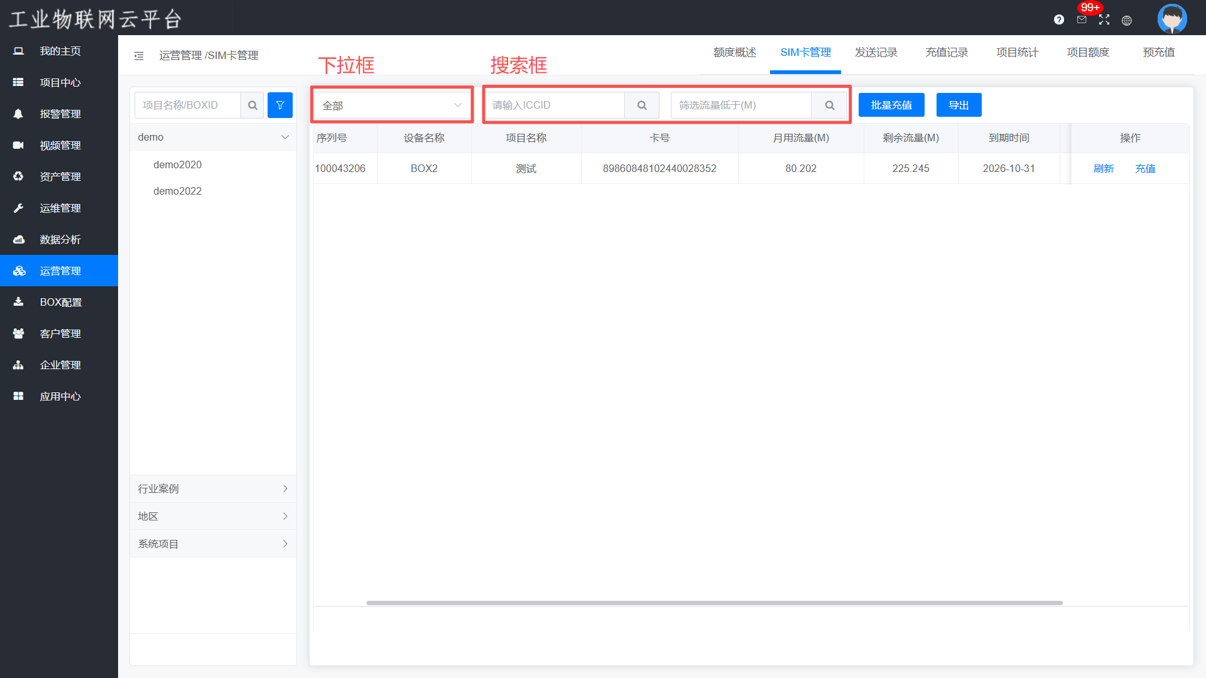Image resolution: width=1206 pixels, height=678 pixels.
Task: Search projects with the BOXID magnifier
Action: tap(253, 105)
